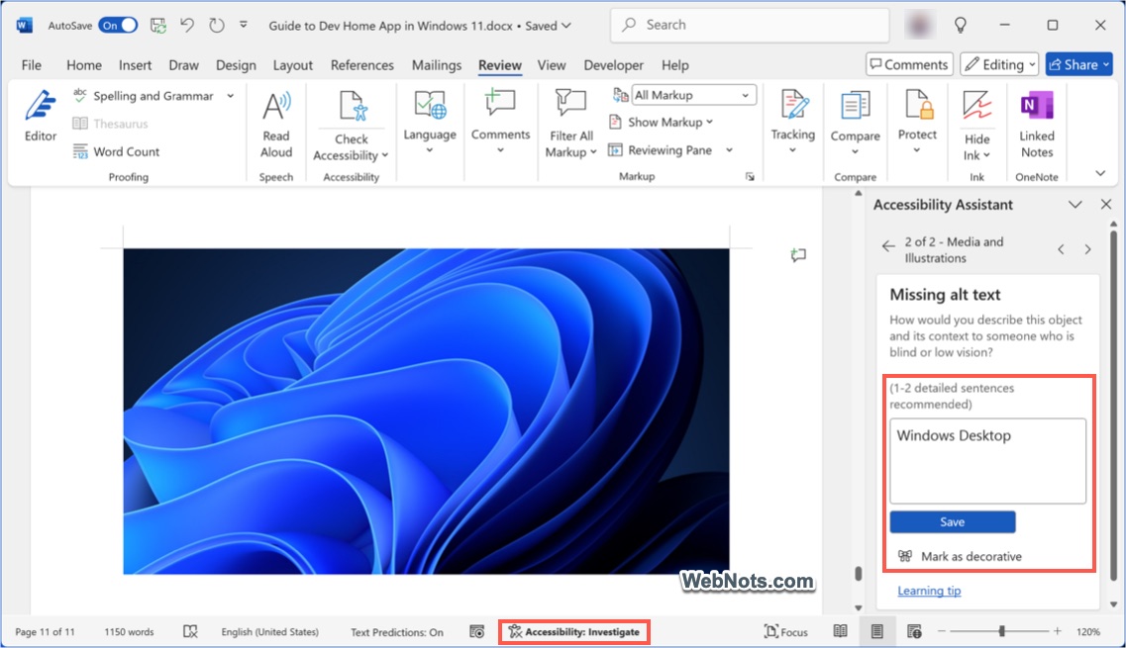The width and height of the screenshot is (1126, 648).
Task: Open the Protect options
Action: tap(918, 122)
